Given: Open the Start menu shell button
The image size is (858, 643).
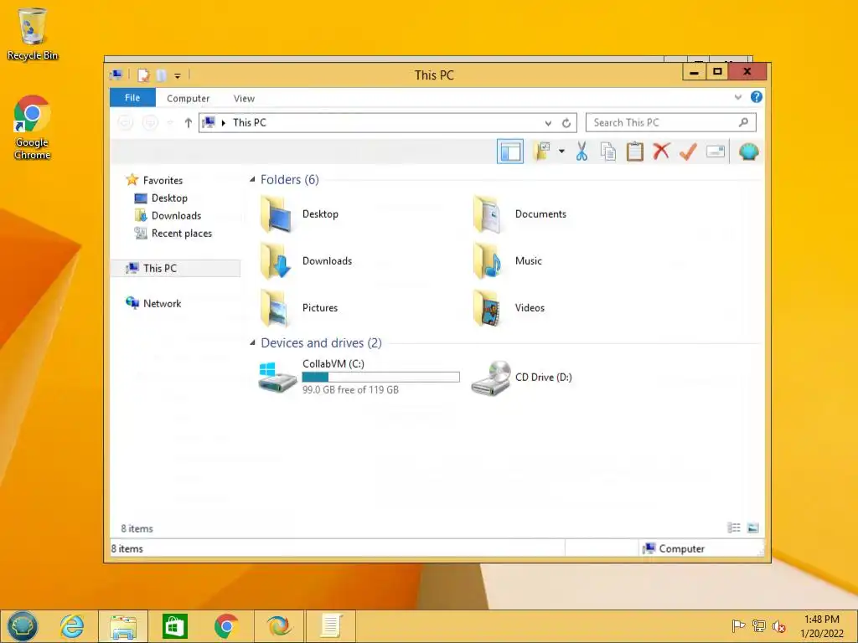Looking at the screenshot, I should tap(22, 626).
